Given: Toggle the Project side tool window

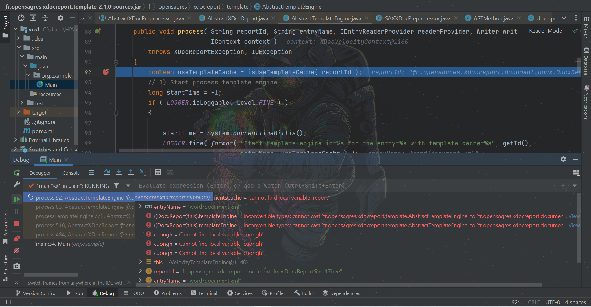Looking at the screenshot, I should pyautogui.click(x=5, y=26).
